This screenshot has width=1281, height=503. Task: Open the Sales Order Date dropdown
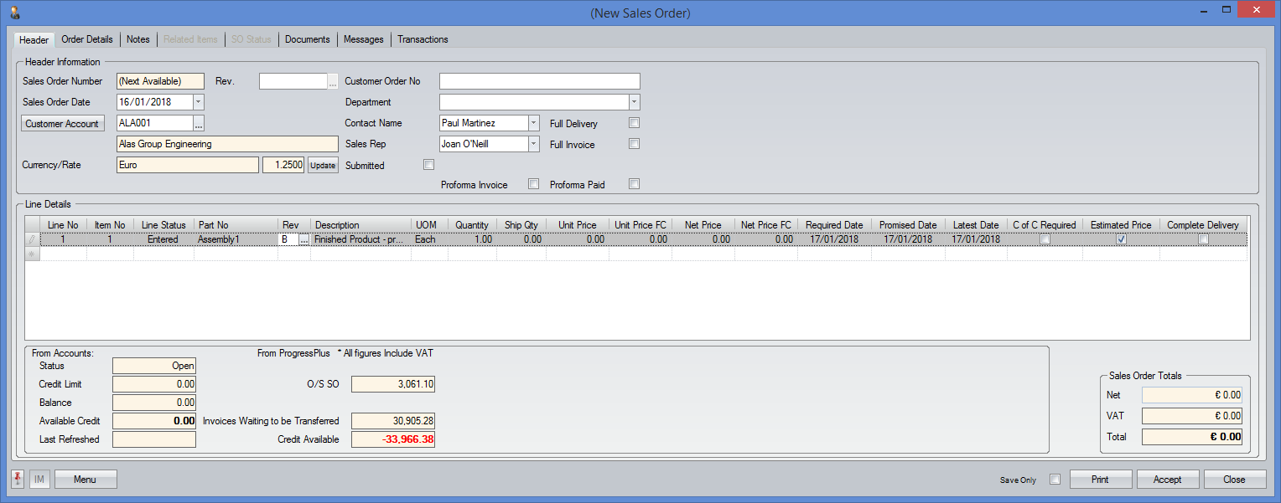click(x=199, y=102)
